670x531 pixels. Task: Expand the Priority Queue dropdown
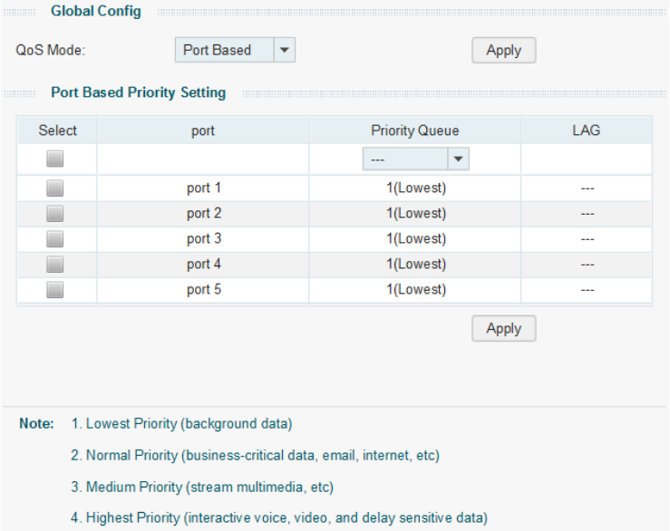point(416,159)
